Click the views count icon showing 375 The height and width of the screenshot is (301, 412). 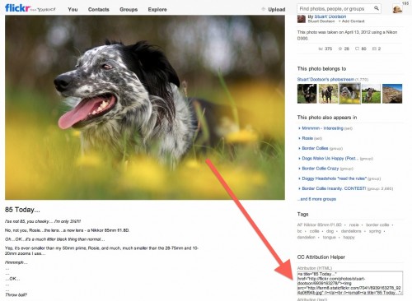point(321,49)
